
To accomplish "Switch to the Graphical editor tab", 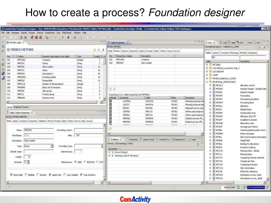I will click(x=17, y=107).
